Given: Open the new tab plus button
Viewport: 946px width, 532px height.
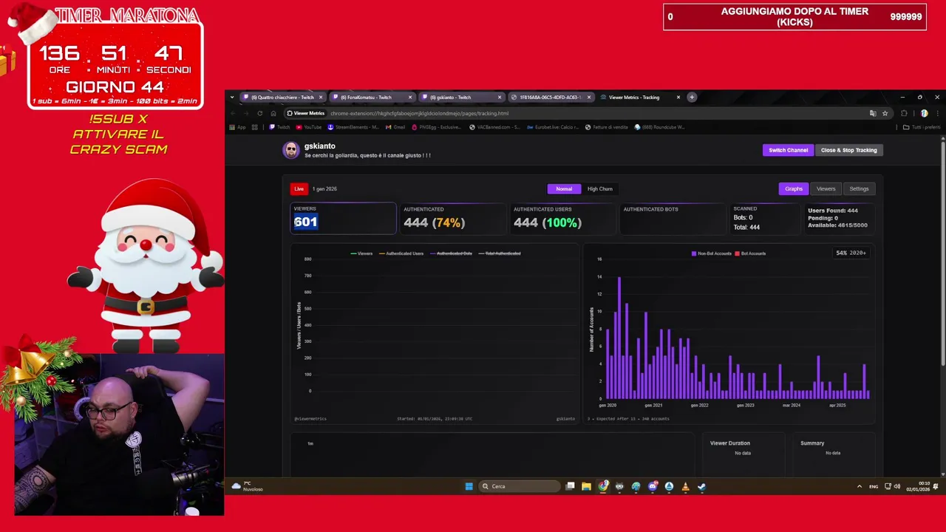Looking at the screenshot, I should [x=692, y=97].
